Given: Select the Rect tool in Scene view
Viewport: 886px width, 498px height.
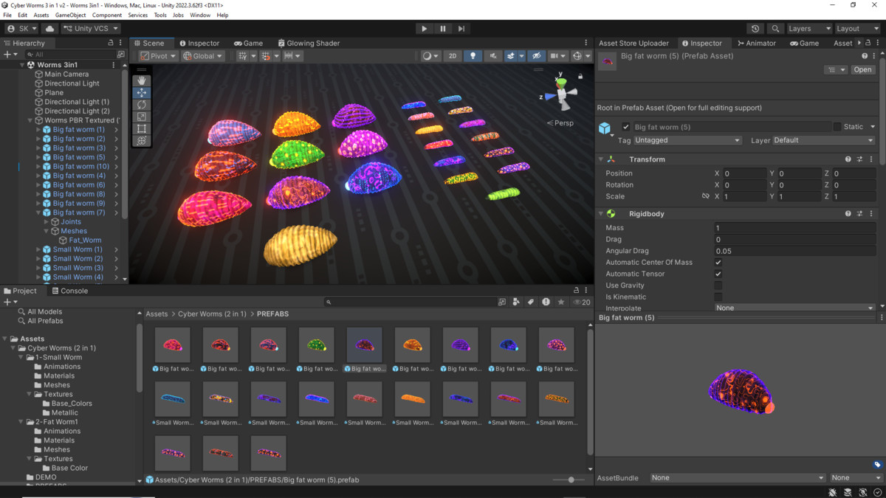Looking at the screenshot, I should click(141, 128).
